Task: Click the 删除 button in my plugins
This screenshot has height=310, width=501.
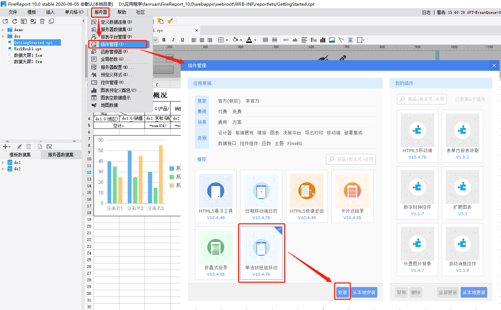Action: (416, 292)
